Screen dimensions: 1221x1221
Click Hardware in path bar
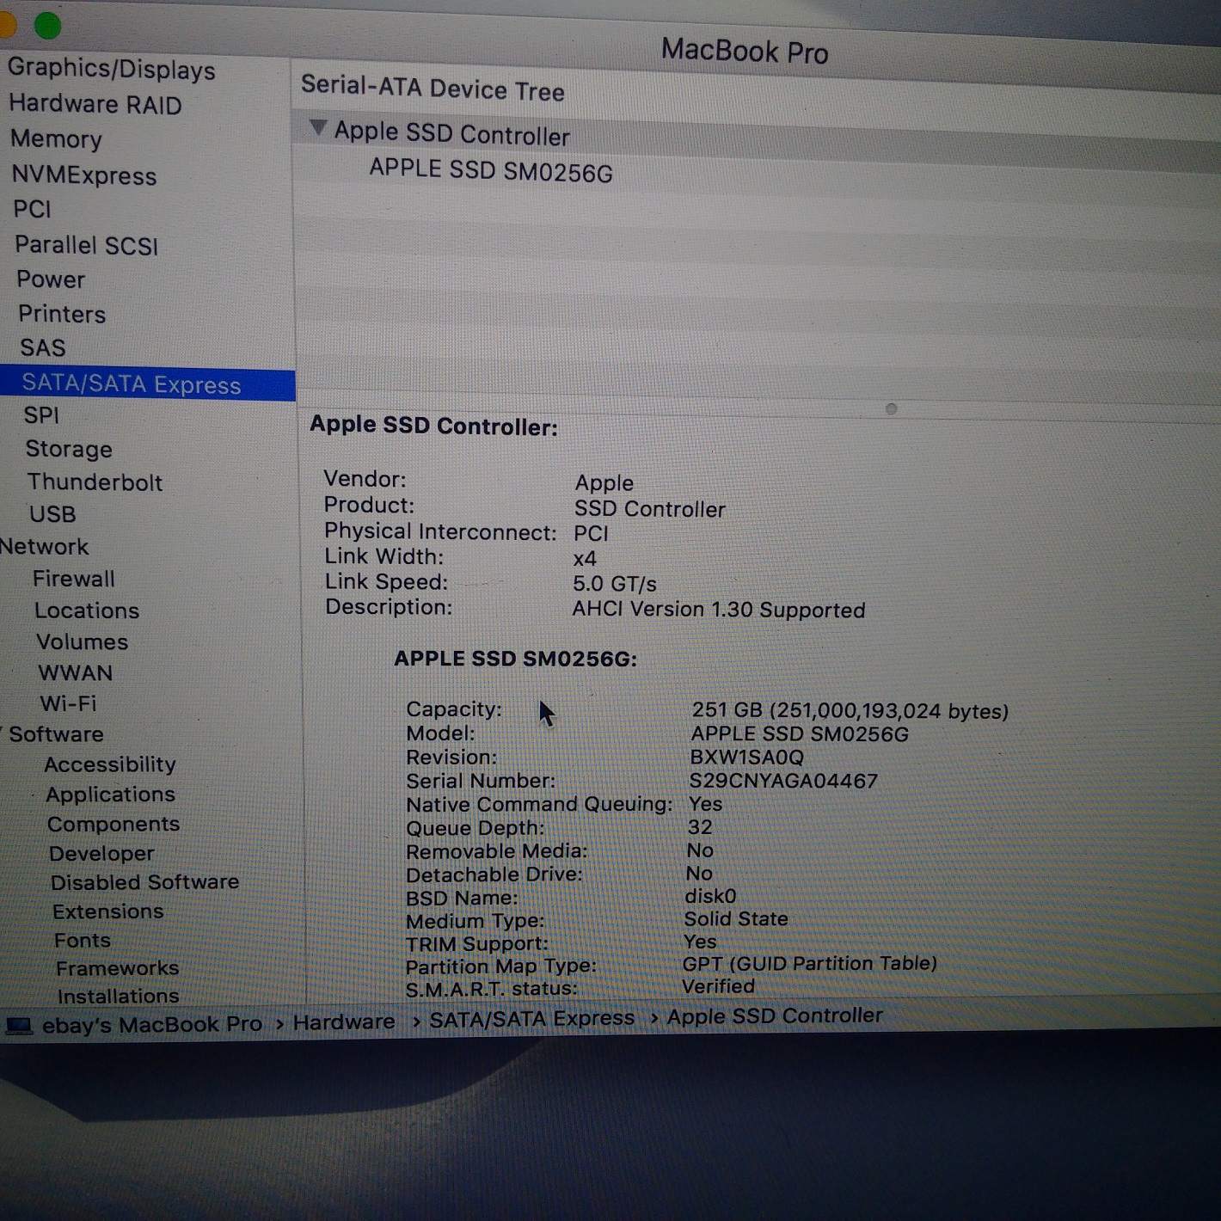(x=344, y=1022)
